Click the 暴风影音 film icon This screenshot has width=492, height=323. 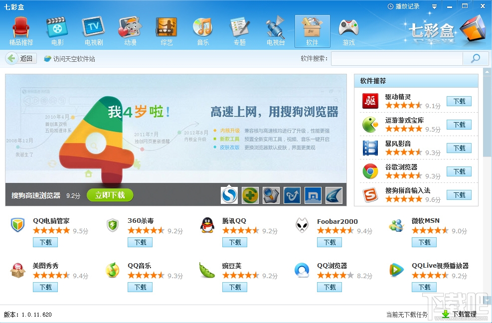[x=370, y=148]
